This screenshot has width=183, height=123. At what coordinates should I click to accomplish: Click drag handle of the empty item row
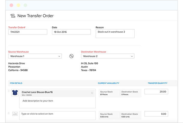point(8,113)
